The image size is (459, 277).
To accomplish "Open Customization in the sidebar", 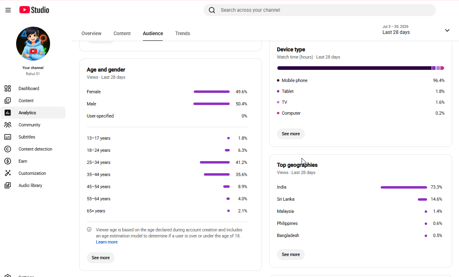I will (x=33, y=173).
